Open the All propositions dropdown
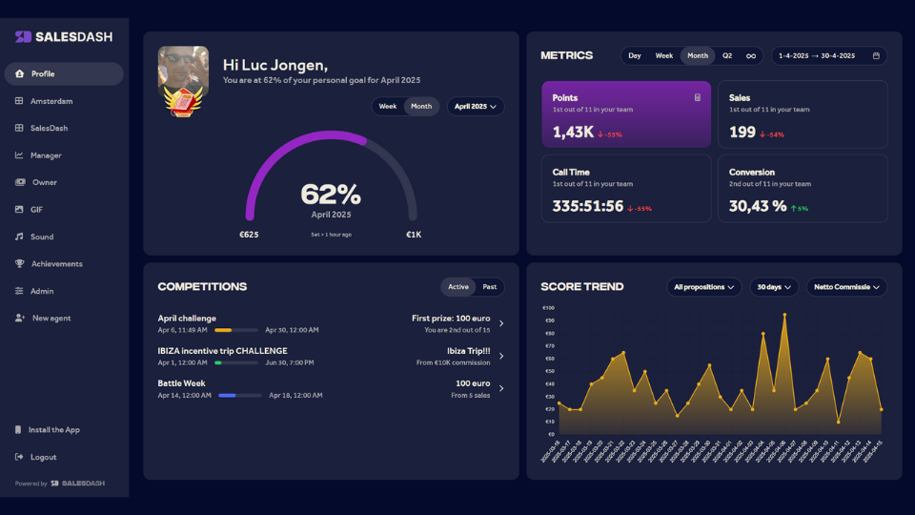The image size is (915, 515). (703, 287)
